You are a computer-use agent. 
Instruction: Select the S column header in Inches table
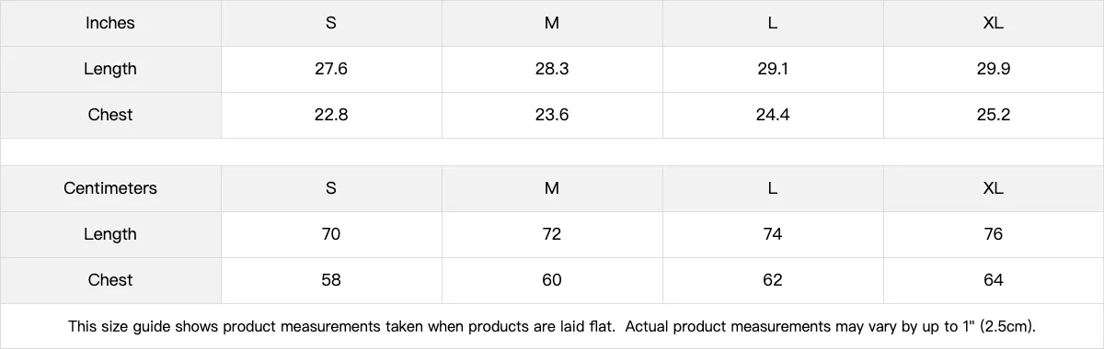point(331,23)
